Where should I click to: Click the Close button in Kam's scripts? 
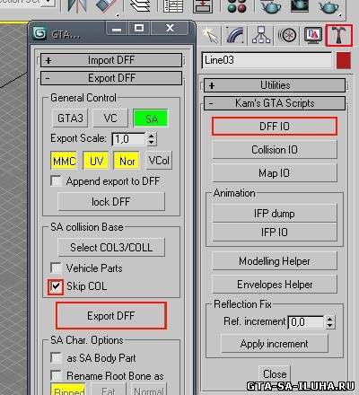[275, 374]
